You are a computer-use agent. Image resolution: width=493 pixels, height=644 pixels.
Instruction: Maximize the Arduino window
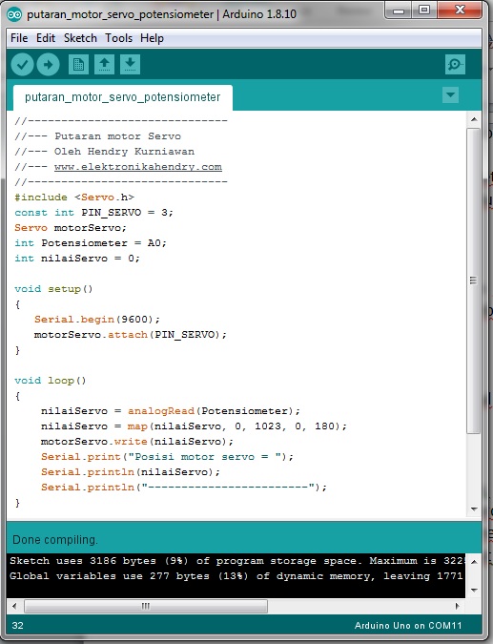(424, 10)
